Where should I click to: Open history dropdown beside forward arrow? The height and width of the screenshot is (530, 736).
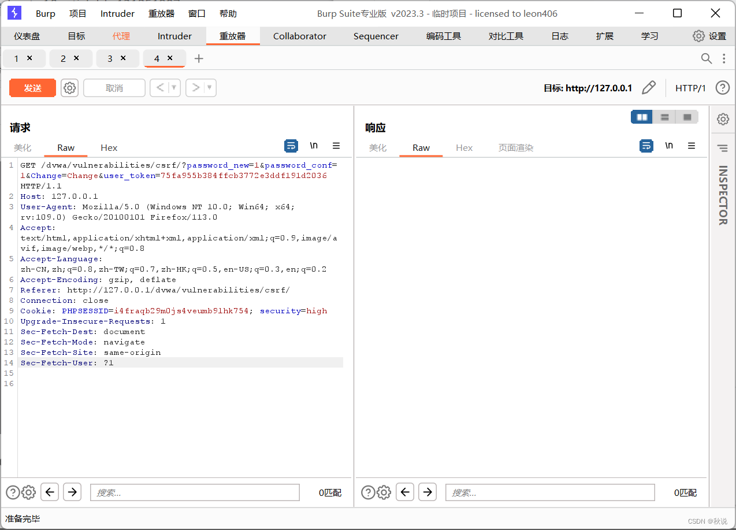[x=210, y=88]
